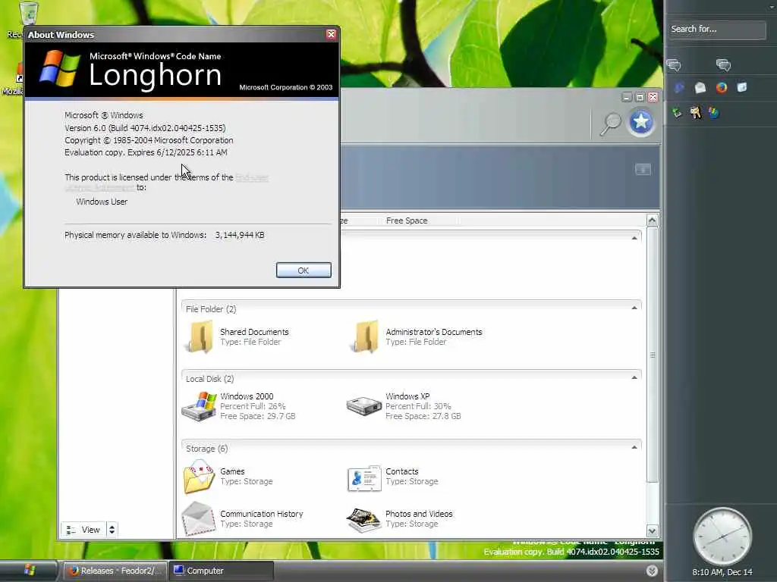Switch to the Computer taskbar item
This screenshot has width=777, height=582.
221,571
